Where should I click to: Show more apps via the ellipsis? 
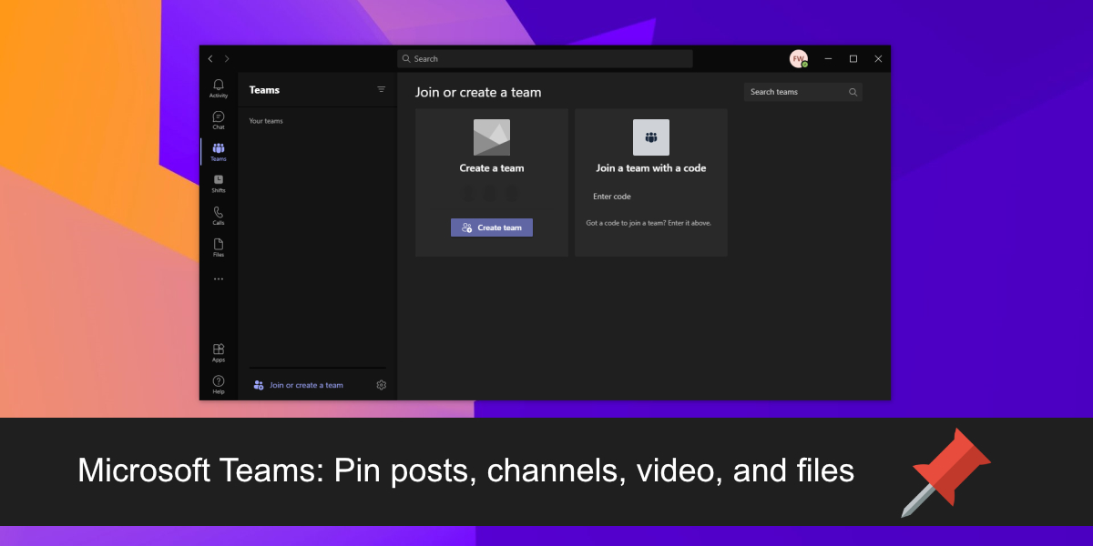click(218, 278)
